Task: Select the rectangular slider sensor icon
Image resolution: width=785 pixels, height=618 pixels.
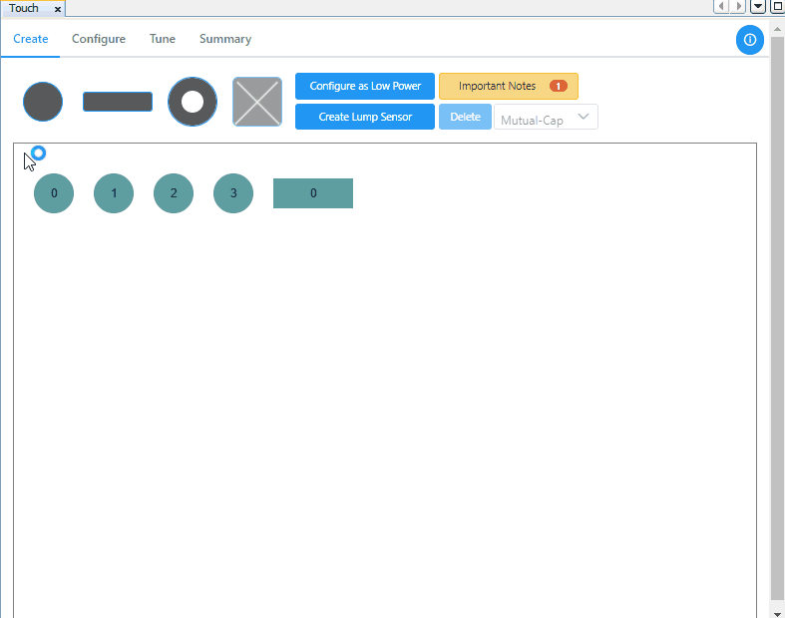Action: coord(118,102)
